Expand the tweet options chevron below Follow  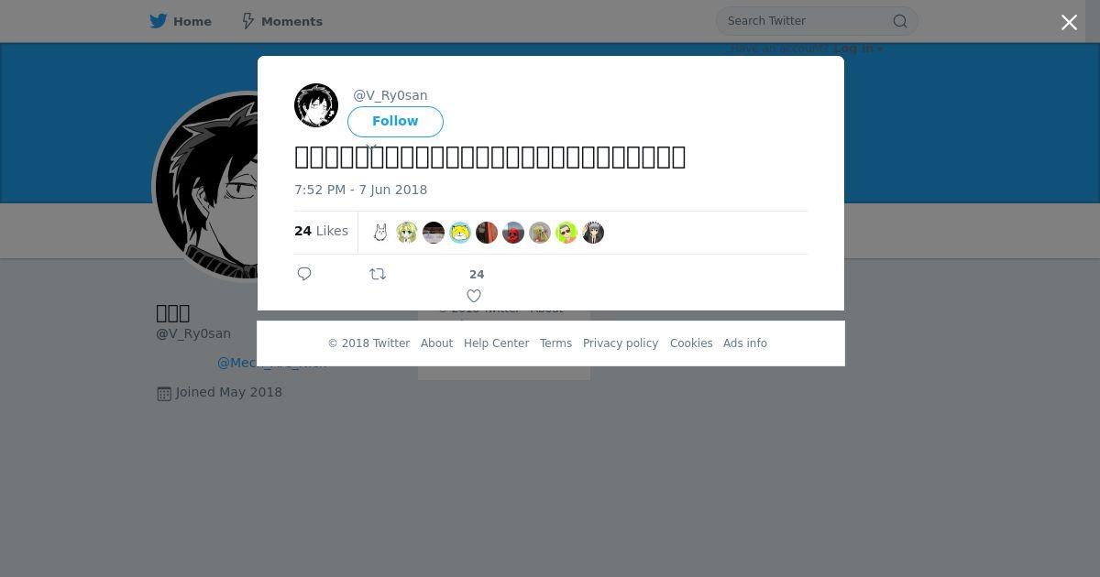click(371, 146)
